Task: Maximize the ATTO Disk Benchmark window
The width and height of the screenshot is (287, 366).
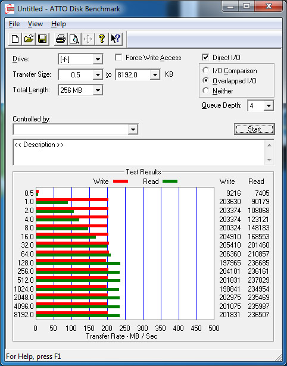Action: click(x=247, y=7)
